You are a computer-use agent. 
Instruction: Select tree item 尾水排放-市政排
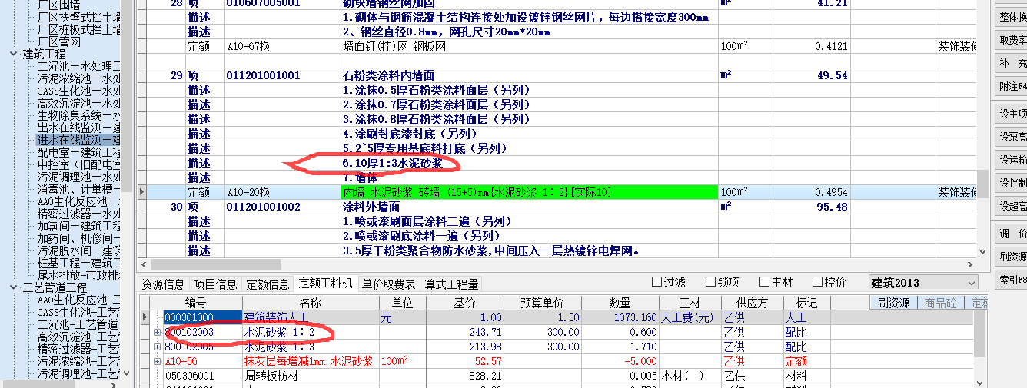78,275
